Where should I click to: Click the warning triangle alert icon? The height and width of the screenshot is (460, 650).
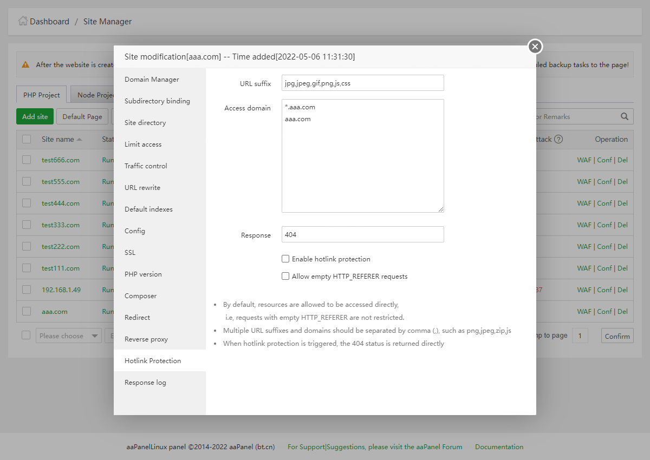[x=25, y=64]
